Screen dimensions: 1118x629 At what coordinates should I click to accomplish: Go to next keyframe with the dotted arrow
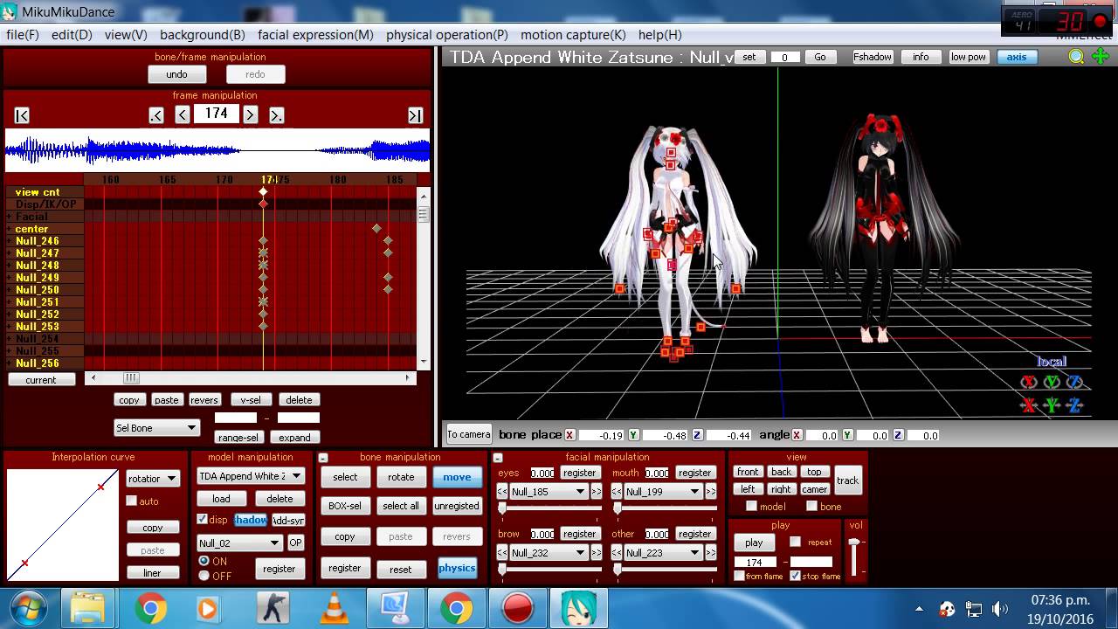pos(276,115)
